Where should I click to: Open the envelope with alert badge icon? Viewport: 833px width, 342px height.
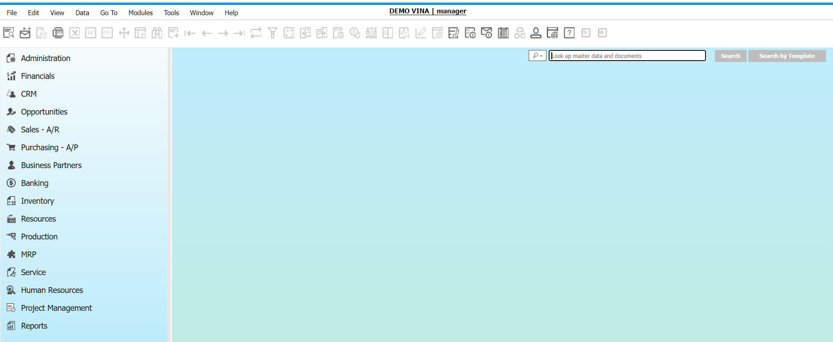coord(486,33)
